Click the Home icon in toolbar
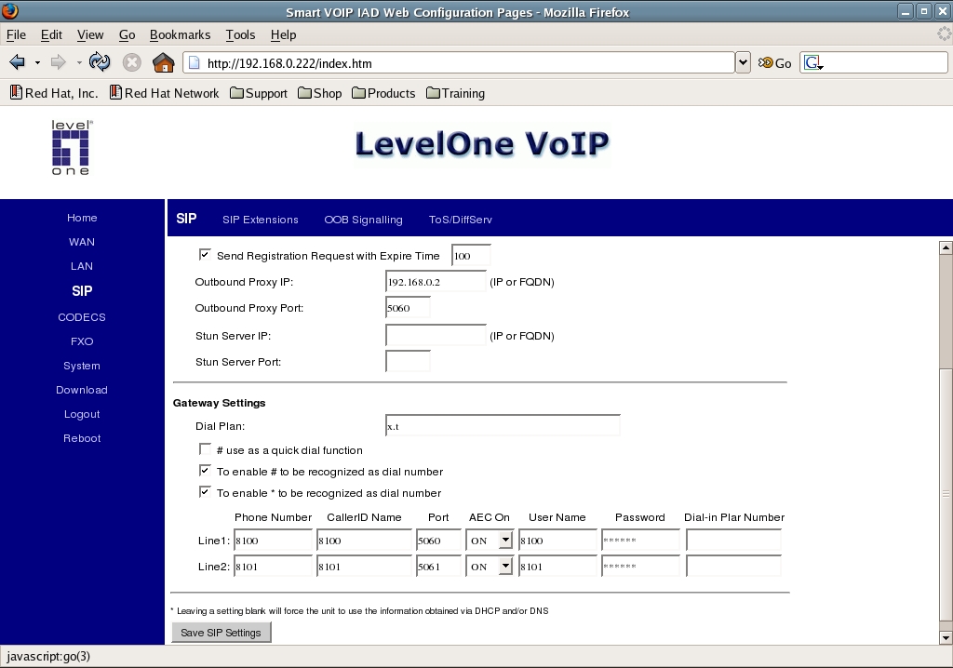Viewport: 953px width, 668px height. click(x=163, y=62)
